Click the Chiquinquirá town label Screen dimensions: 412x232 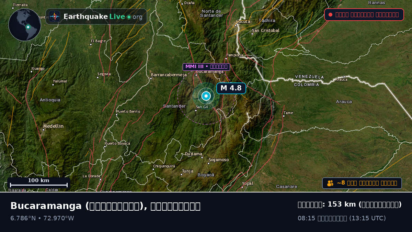[x=164, y=166]
